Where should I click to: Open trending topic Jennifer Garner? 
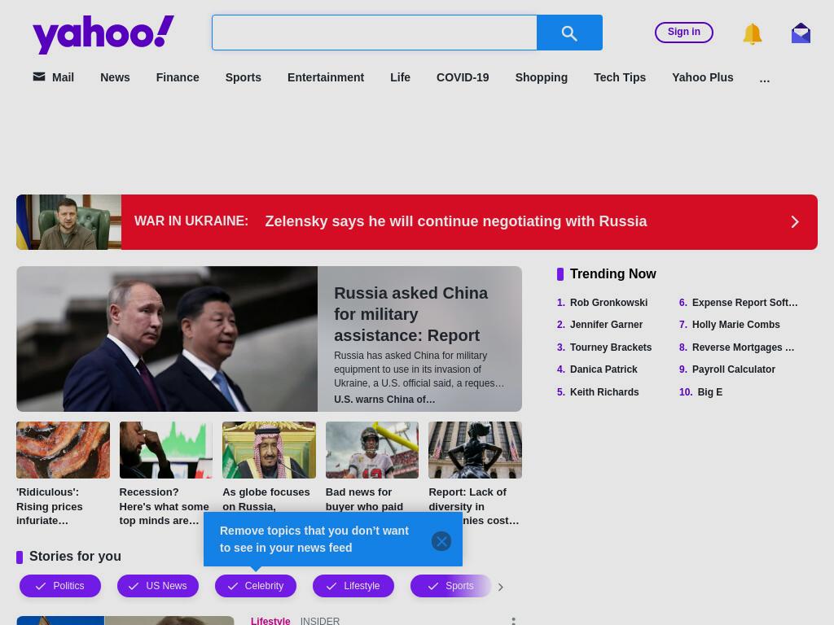pos(606,324)
